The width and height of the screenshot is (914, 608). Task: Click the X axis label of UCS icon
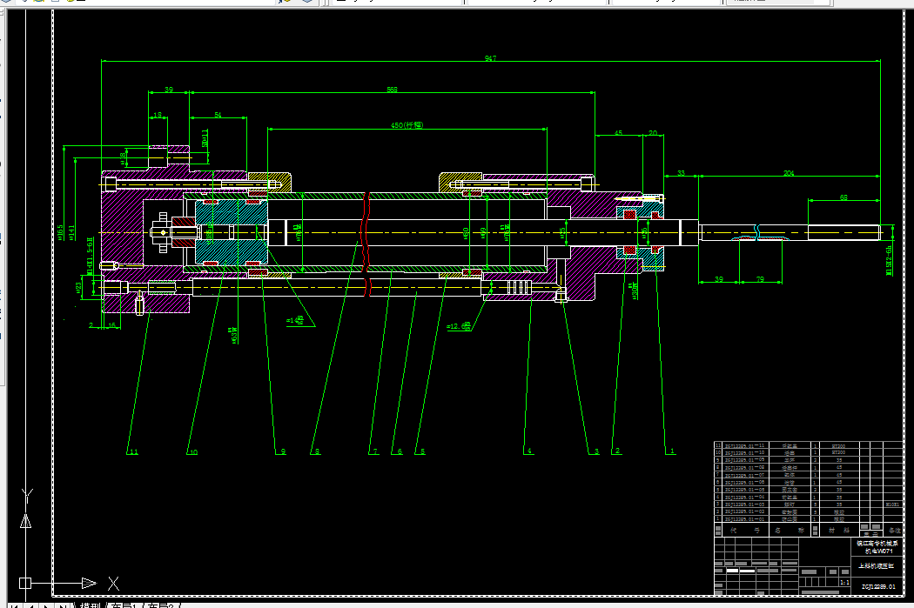point(114,583)
